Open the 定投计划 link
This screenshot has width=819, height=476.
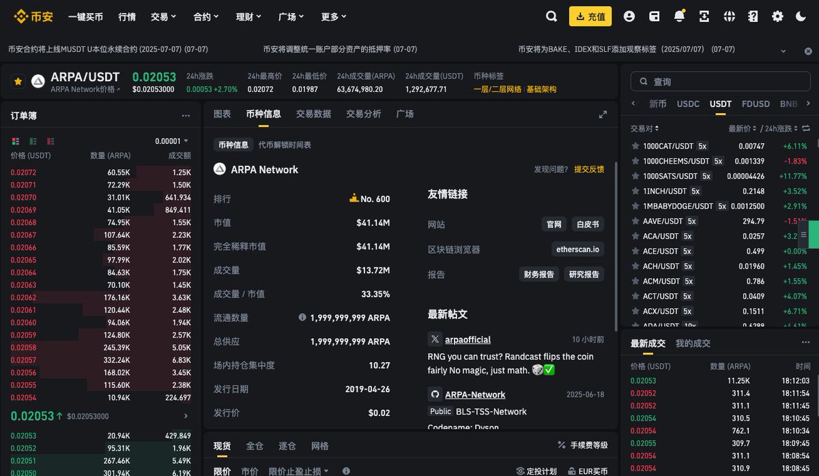537,471
